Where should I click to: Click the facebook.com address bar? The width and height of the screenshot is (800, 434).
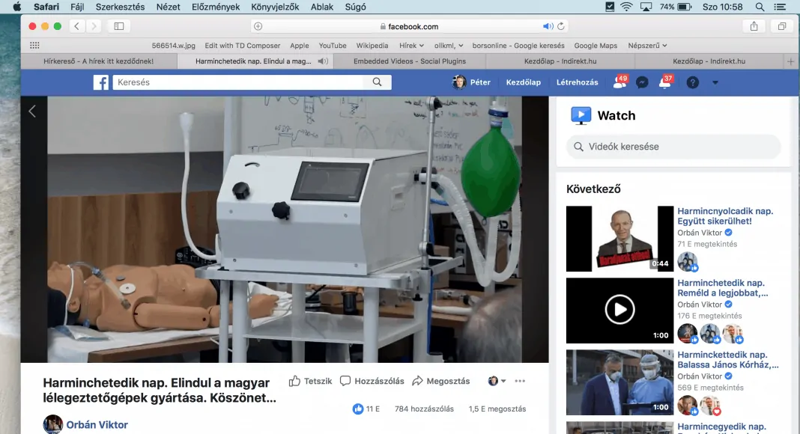409,26
